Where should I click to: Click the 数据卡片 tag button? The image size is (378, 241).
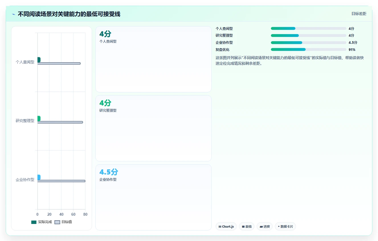pos(285,227)
